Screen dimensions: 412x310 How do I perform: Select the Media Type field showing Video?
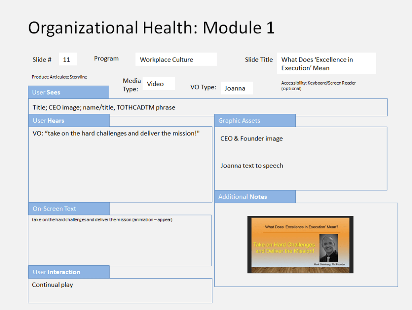158,84
